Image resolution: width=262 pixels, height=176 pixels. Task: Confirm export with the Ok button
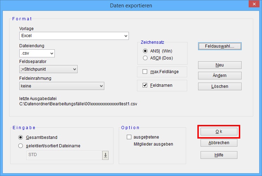(x=219, y=132)
